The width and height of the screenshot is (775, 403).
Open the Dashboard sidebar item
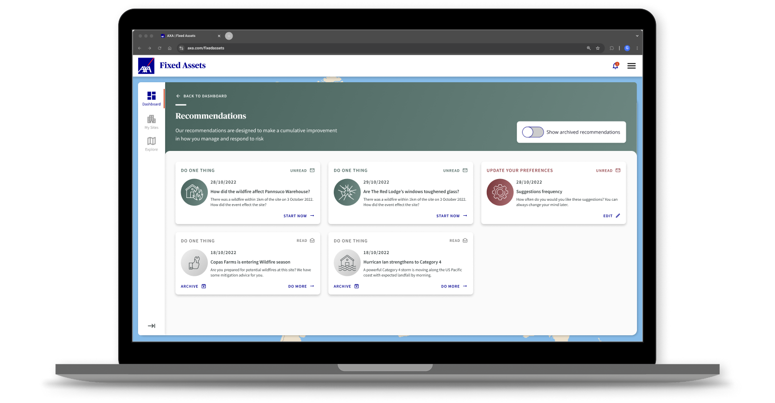[x=151, y=98]
